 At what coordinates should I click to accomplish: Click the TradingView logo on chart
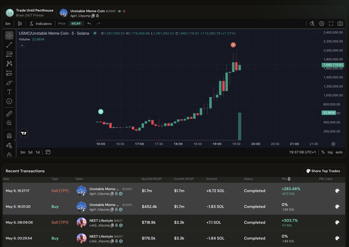pyautogui.click(x=24, y=133)
